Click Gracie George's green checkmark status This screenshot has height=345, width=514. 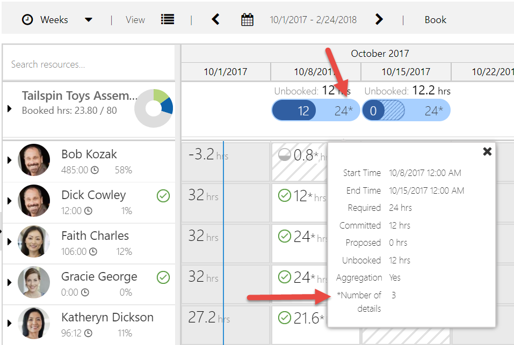click(x=163, y=277)
